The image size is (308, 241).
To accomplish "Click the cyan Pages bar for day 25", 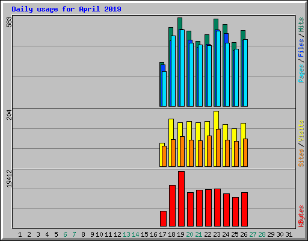I will pyautogui.click(x=236, y=78).
